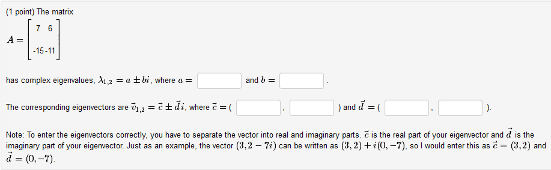Viewport: 551px width, 170px height.
Task: Select the second component field of vector c
Action: [311, 107]
